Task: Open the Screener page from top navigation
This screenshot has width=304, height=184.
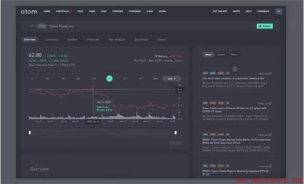Action: coord(135,11)
